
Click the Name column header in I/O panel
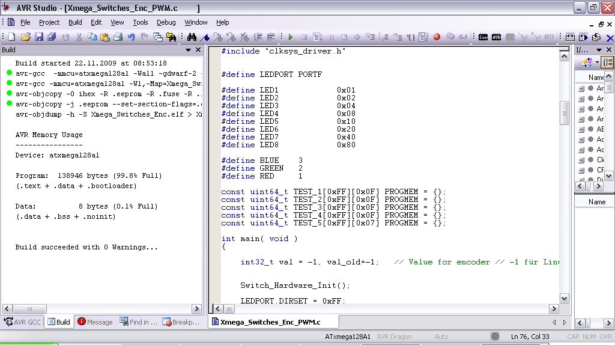pos(596,78)
